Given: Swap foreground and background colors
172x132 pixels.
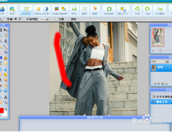Looking at the screenshot, I should click(x=6, y=109).
